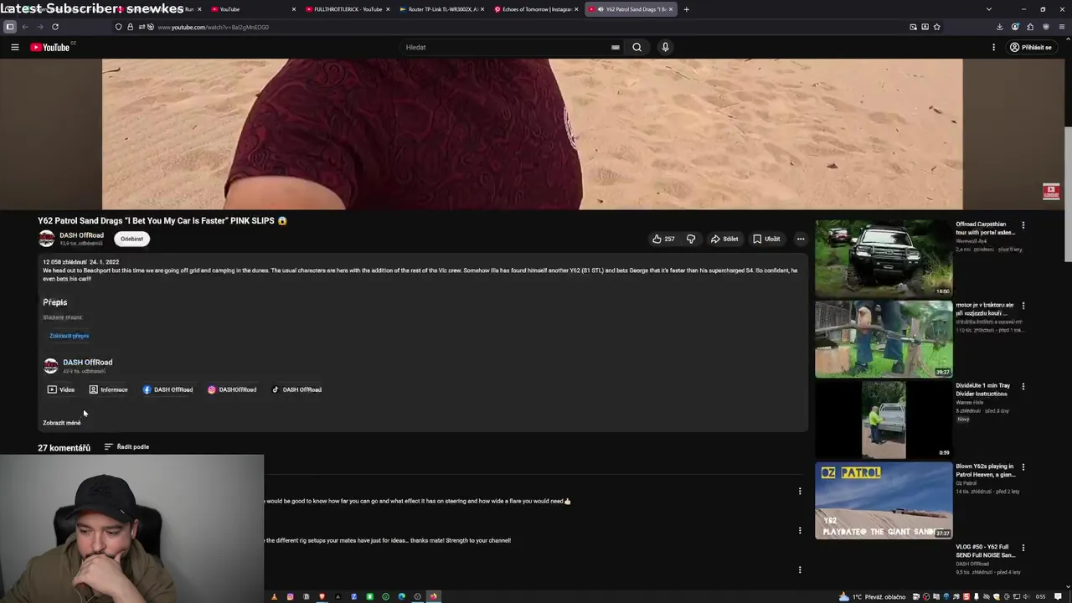Open Microsoft Edge in taskbar

pyautogui.click(x=401, y=597)
